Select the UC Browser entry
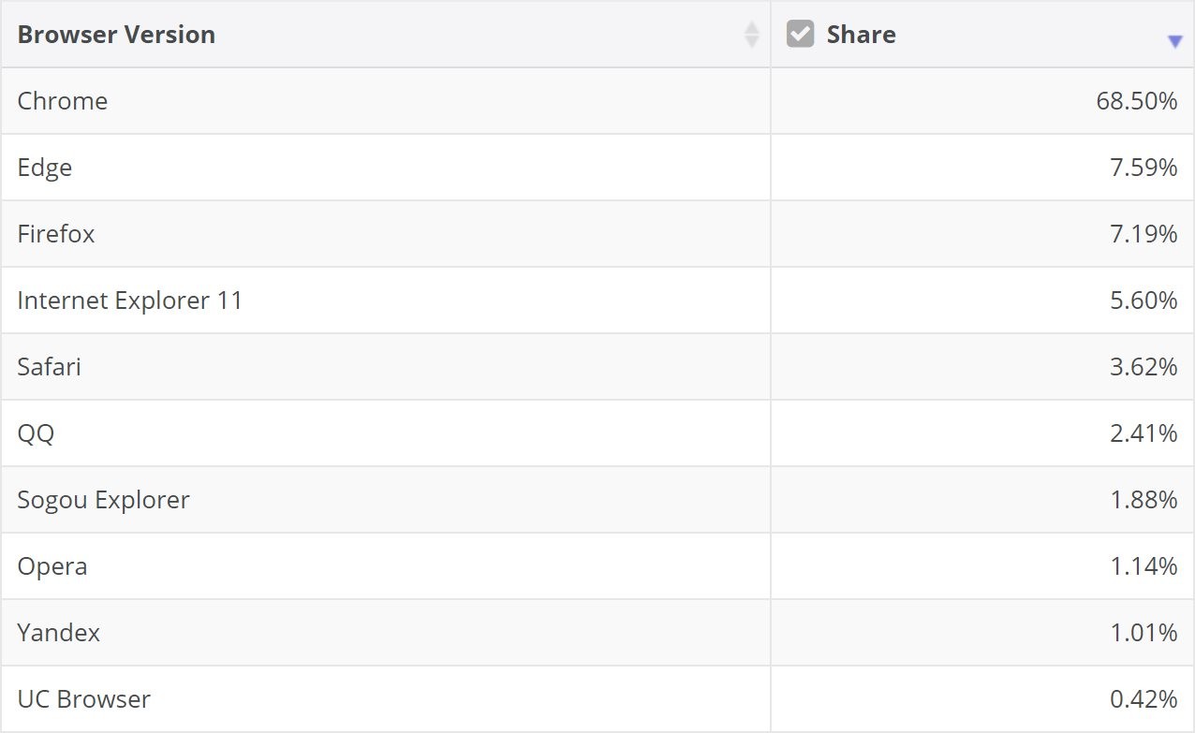The width and height of the screenshot is (1195, 733). tap(84, 699)
